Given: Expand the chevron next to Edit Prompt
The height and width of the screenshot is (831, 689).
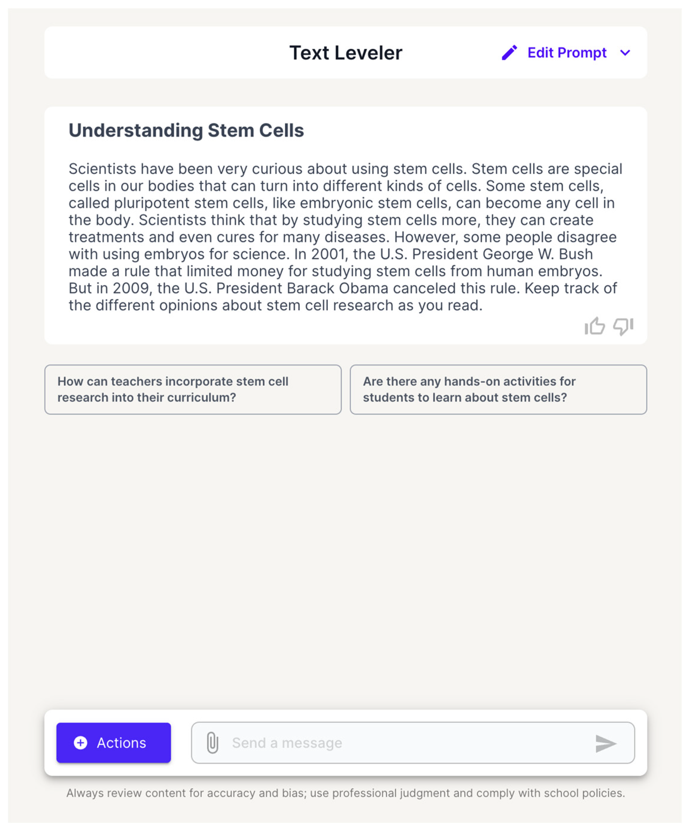Looking at the screenshot, I should pyautogui.click(x=625, y=53).
